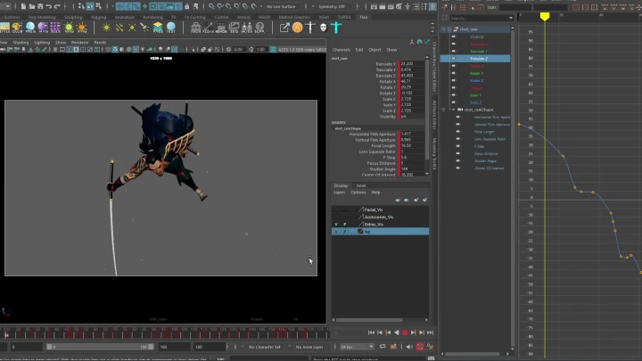Toggle visibility box of Facial_Vis layer
This screenshot has width=642, height=361.
336,209
